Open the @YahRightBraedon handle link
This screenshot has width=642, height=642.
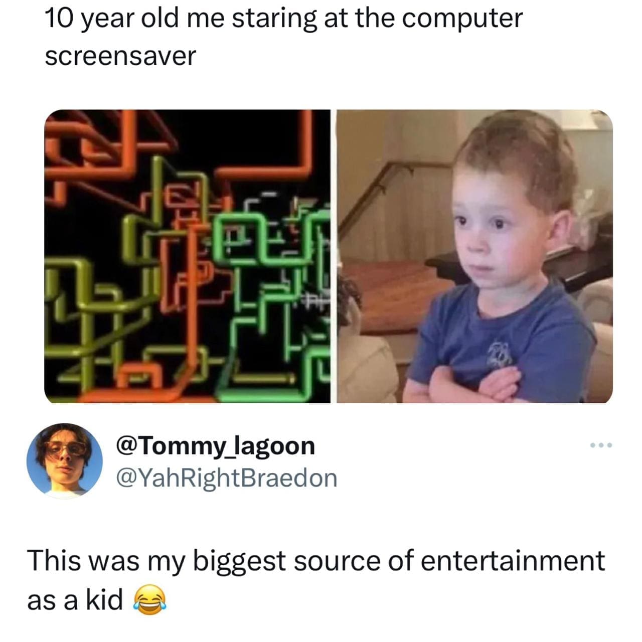[227, 478]
